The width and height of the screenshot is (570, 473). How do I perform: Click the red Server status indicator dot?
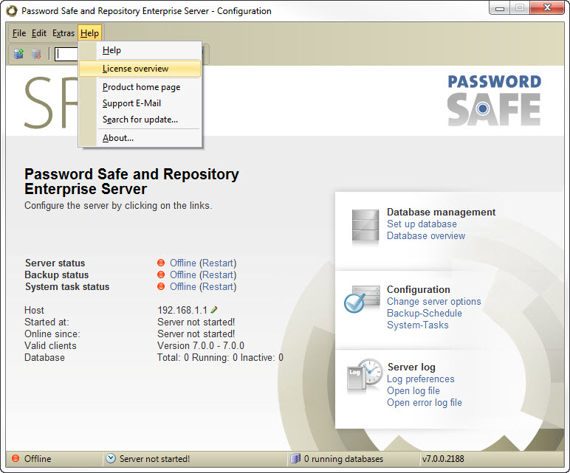pos(161,263)
